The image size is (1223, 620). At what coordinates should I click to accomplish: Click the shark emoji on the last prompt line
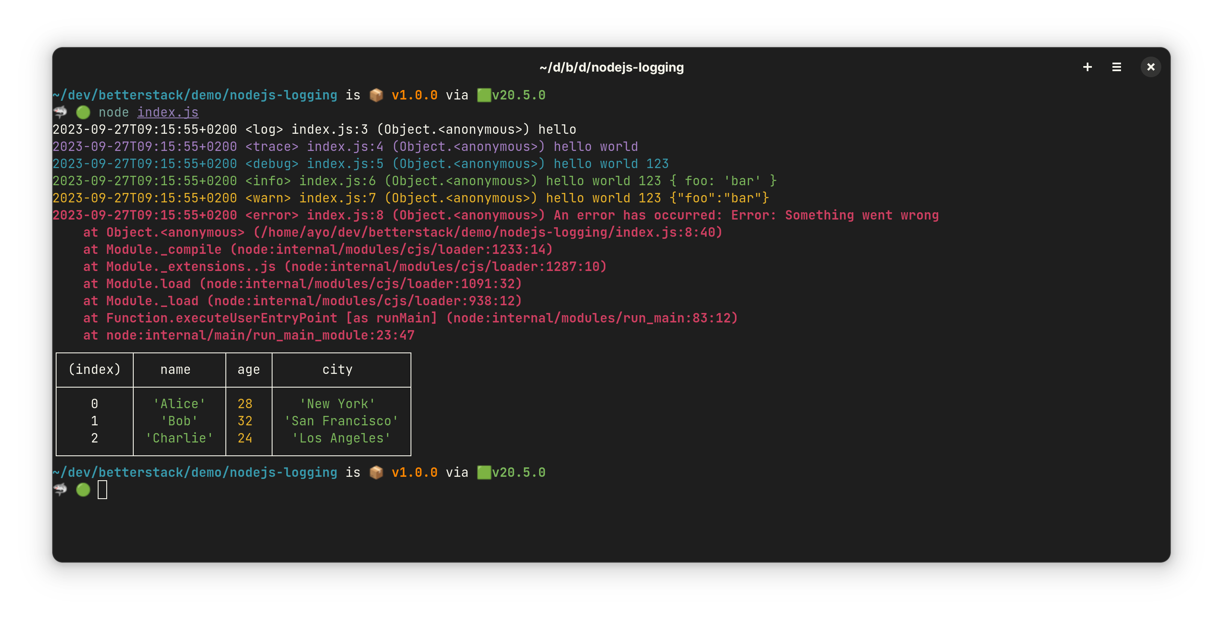[60, 489]
